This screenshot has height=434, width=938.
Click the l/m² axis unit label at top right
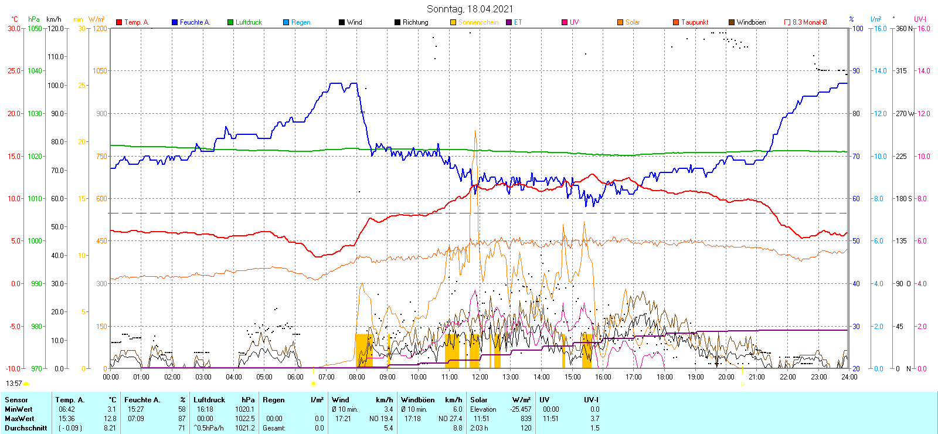[x=876, y=19]
